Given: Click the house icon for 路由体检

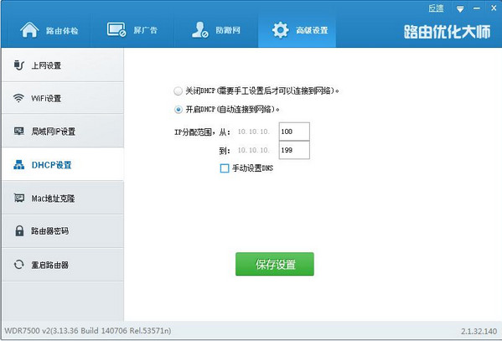Looking at the screenshot, I should point(29,30).
